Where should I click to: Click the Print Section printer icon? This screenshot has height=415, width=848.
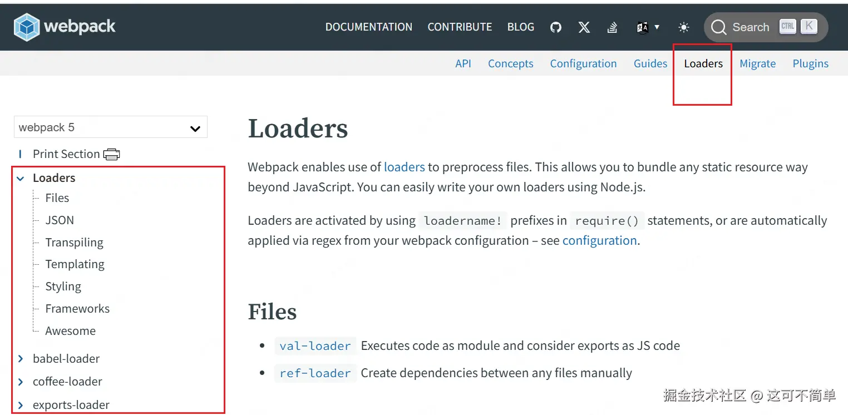pos(111,154)
